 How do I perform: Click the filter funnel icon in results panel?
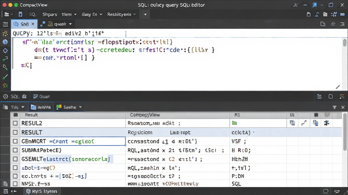coord(334,107)
